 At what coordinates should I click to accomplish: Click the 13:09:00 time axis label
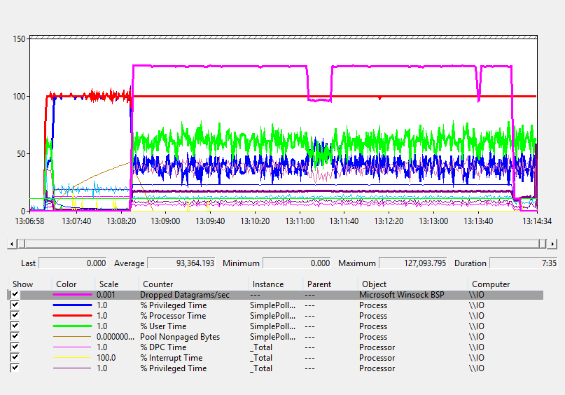point(165,221)
